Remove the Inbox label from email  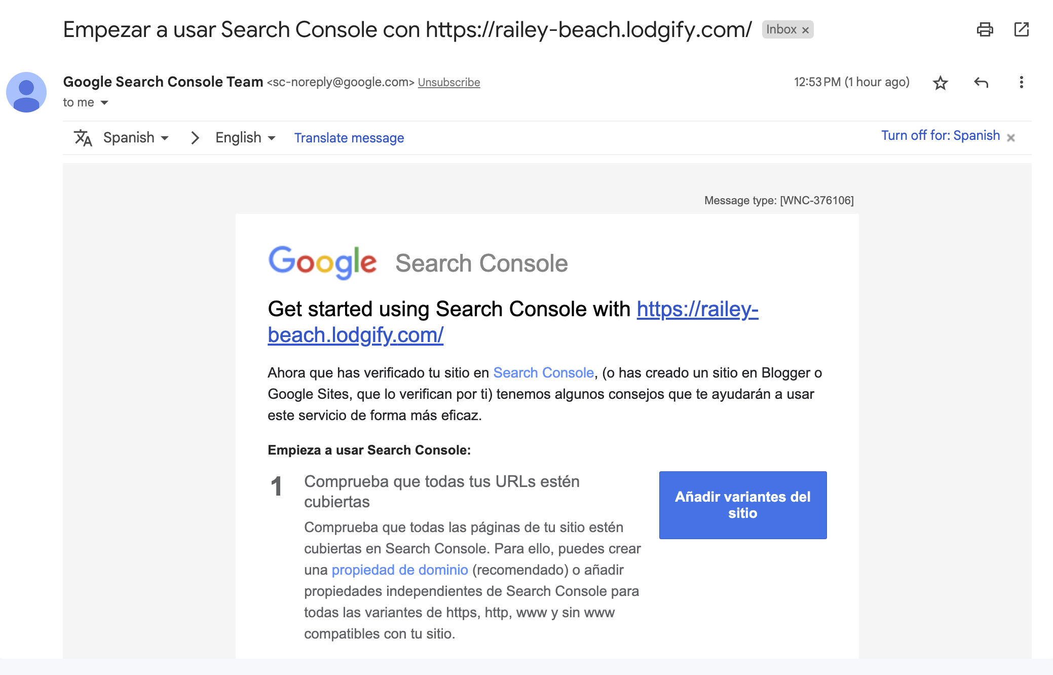coord(805,30)
